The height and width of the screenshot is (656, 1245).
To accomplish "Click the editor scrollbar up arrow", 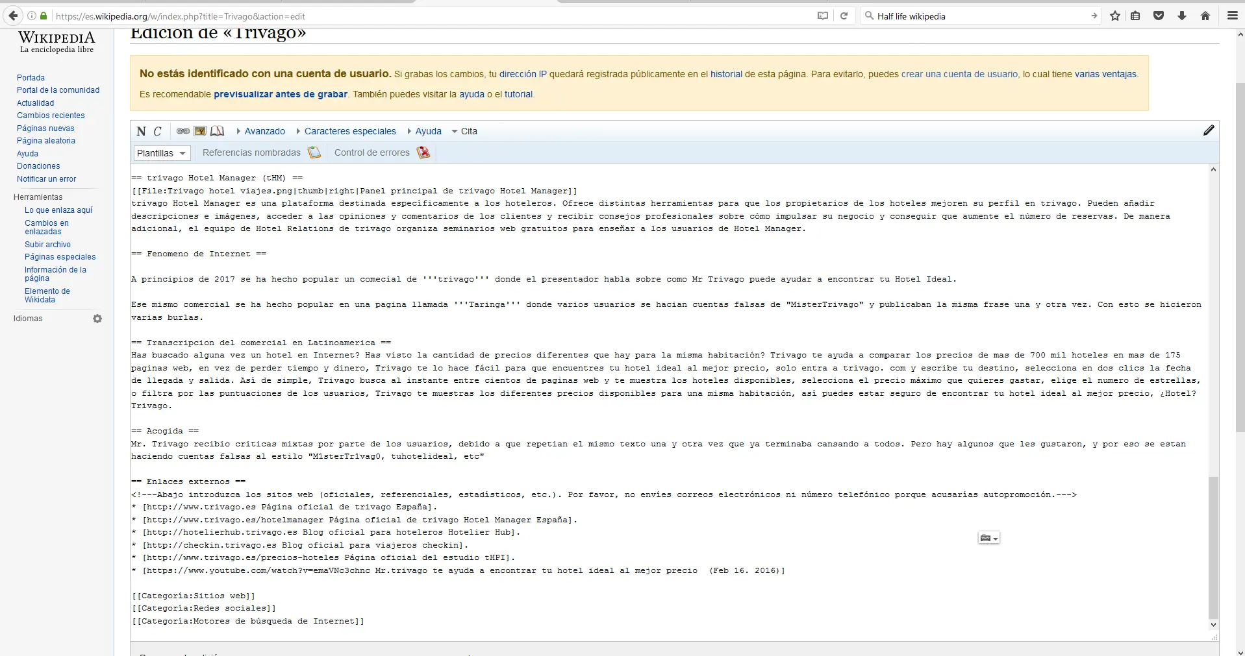I will (x=1213, y=170).
